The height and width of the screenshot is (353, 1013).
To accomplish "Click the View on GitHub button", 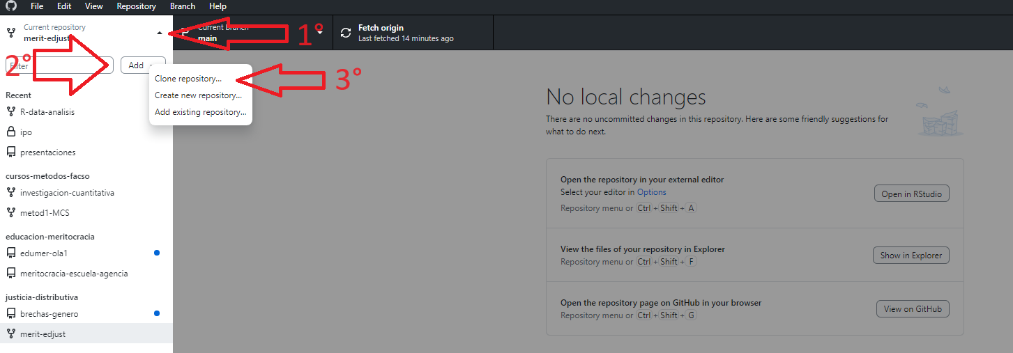I will [912, 309].
